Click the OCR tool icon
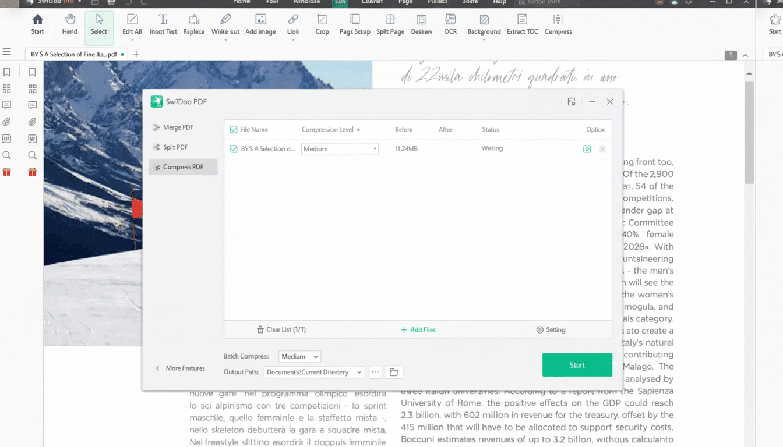 coord(450,25)
